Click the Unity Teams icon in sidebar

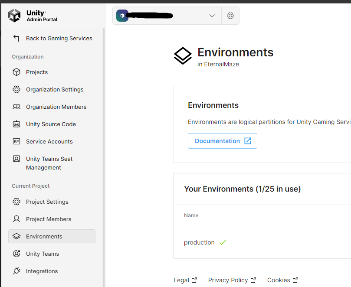tap(16, 254)
